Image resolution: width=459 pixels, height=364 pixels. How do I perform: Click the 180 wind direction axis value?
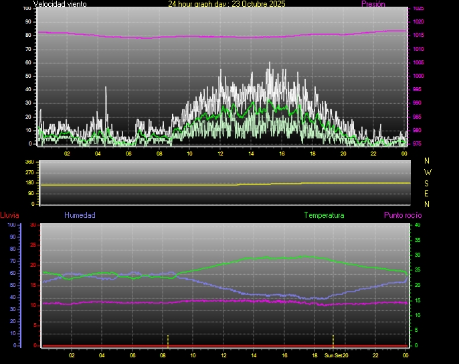point(29,184)
